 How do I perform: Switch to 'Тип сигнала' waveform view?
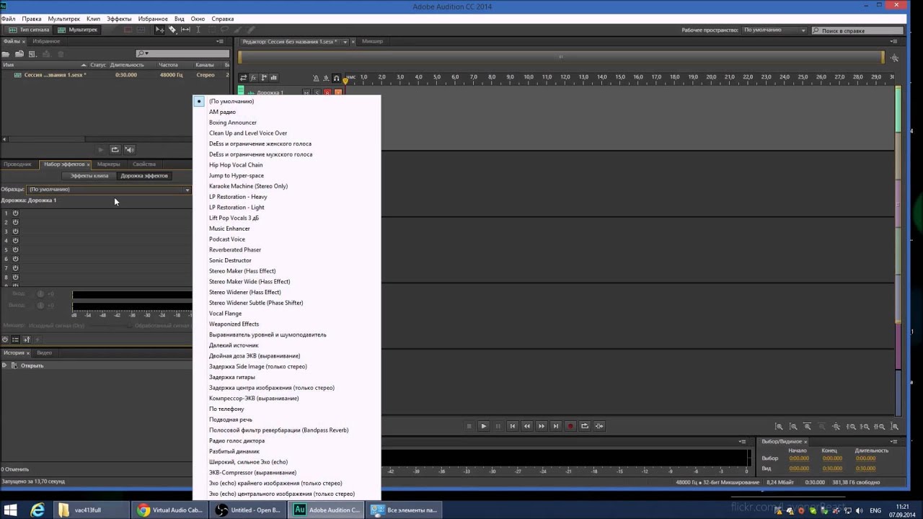29,30
